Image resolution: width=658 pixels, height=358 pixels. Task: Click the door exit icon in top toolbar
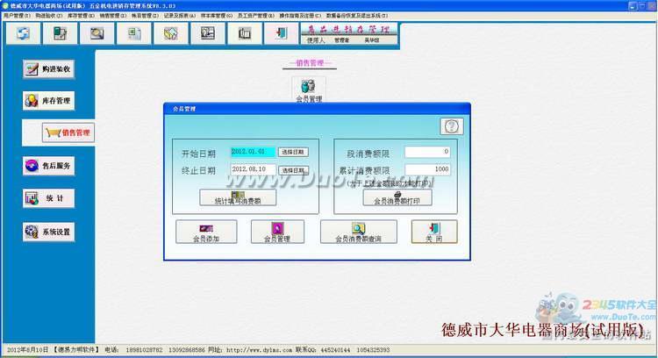(282, 33)
